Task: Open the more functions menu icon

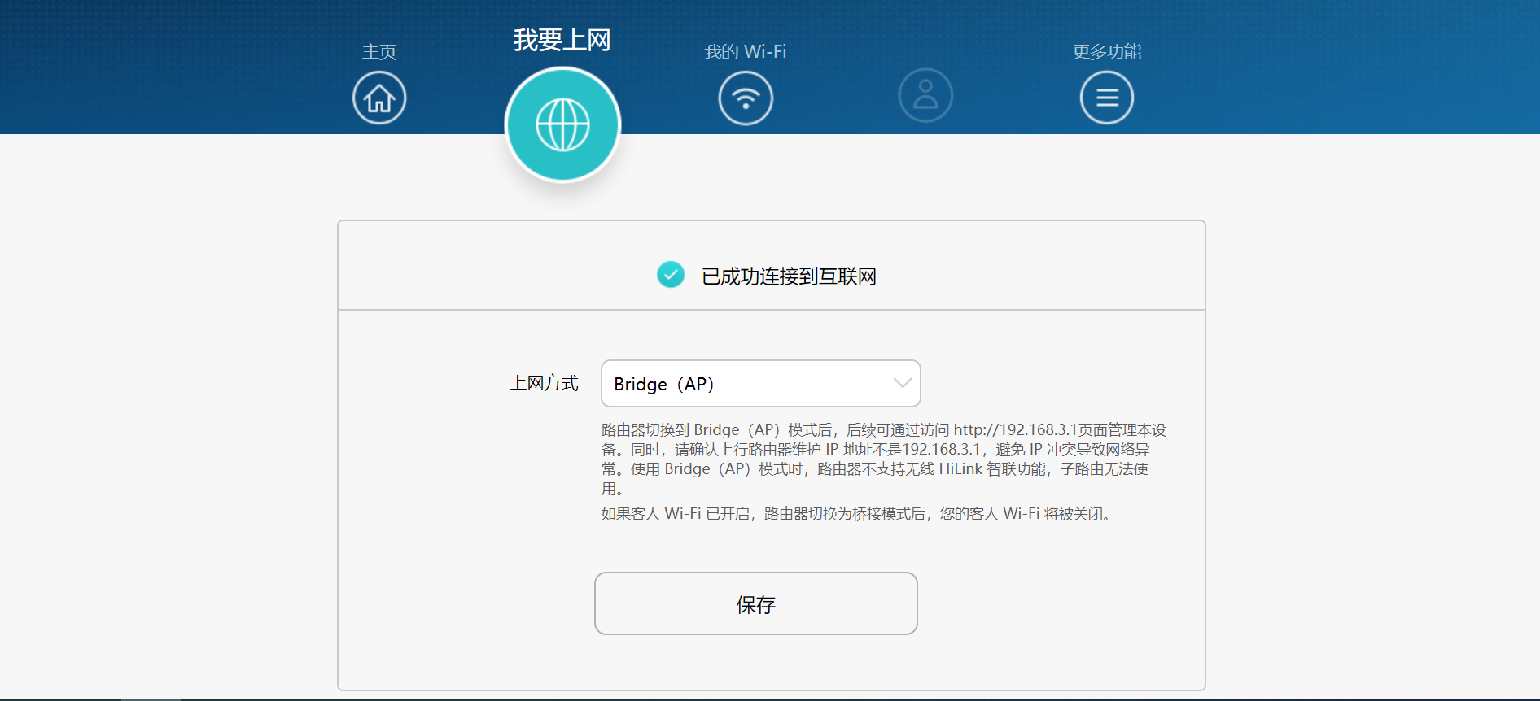Action: [x=1106, y=98]
